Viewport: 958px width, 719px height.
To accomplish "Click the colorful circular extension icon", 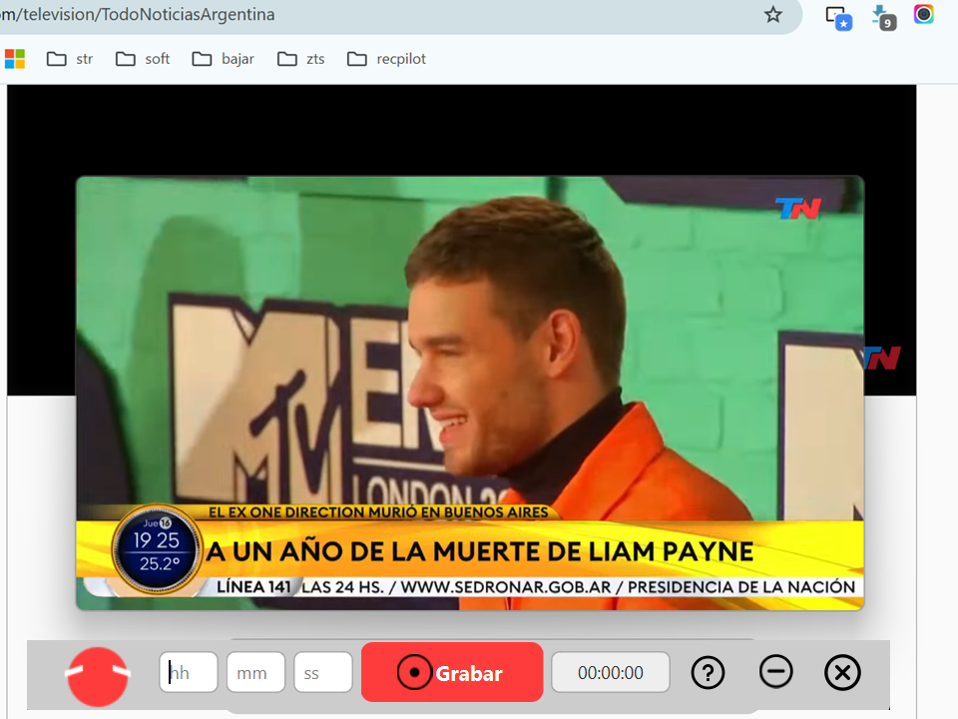I will pyautogui.click(x=924, y=15).
